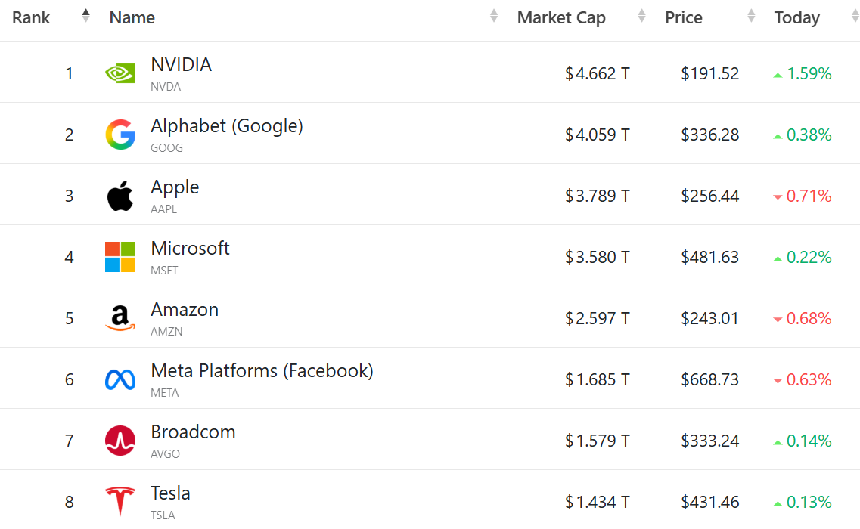Sort by Market Cap using sort arrows
The height and width of the screenshot is (529, 860).
point(642,16)
